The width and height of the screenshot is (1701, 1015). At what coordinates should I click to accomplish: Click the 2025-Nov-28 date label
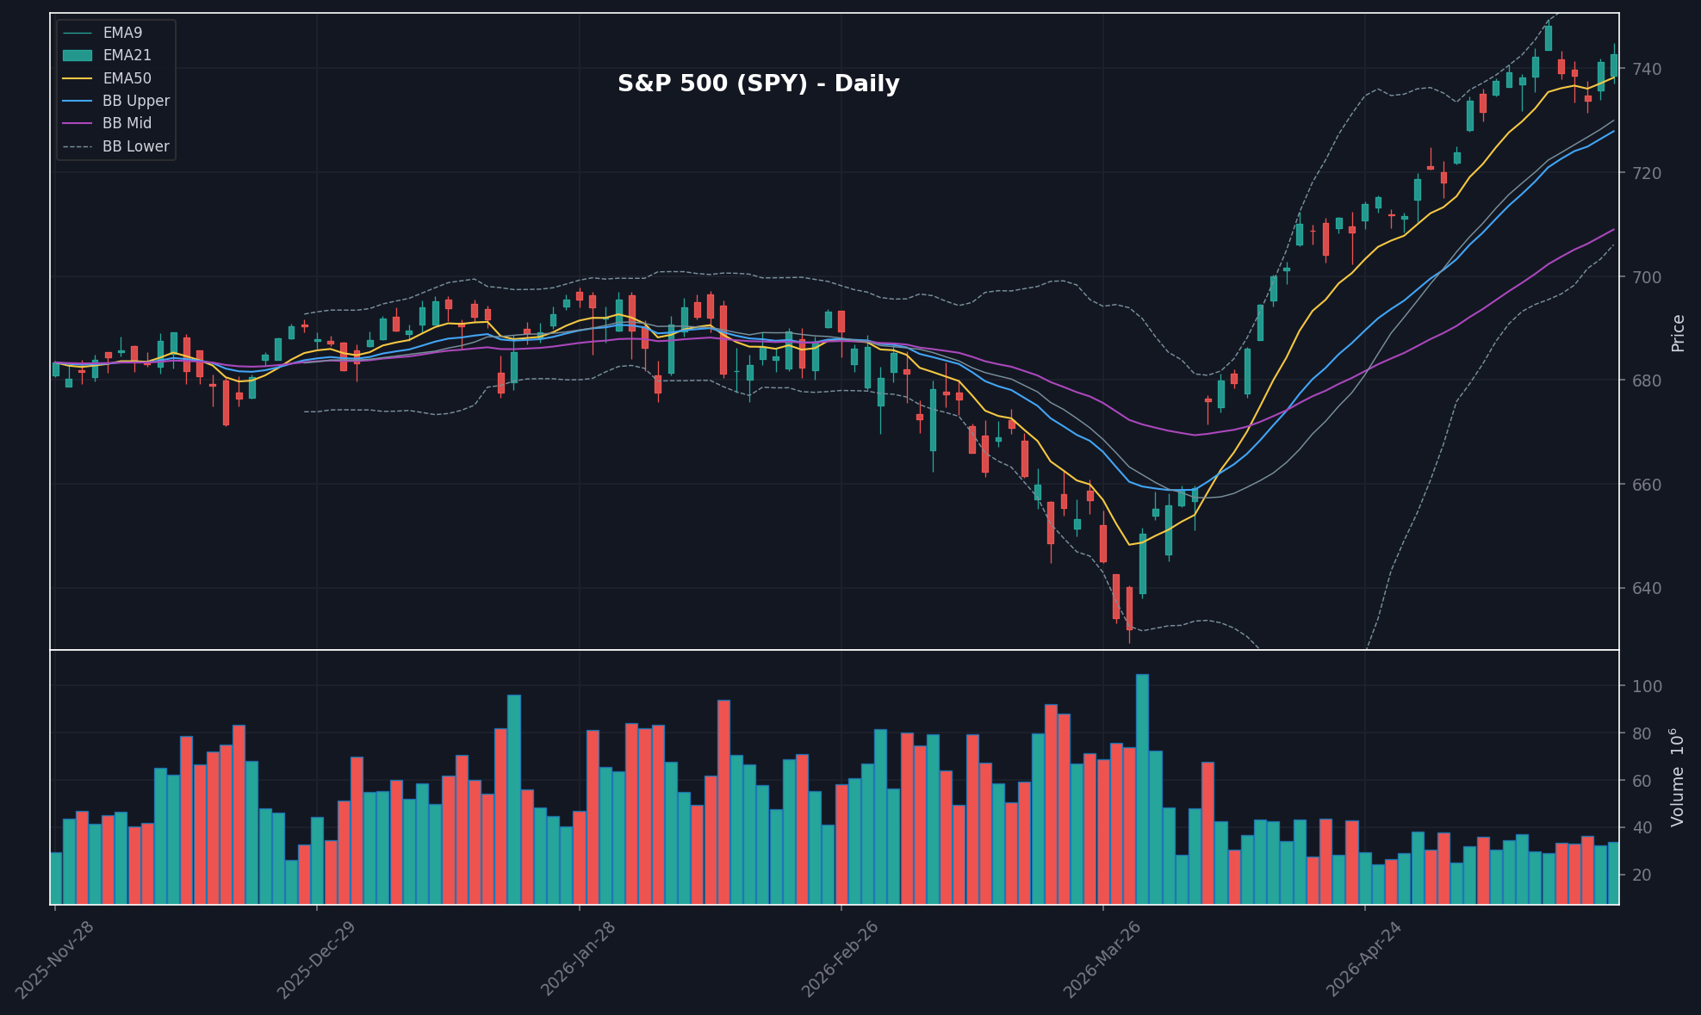click(54, 959)
